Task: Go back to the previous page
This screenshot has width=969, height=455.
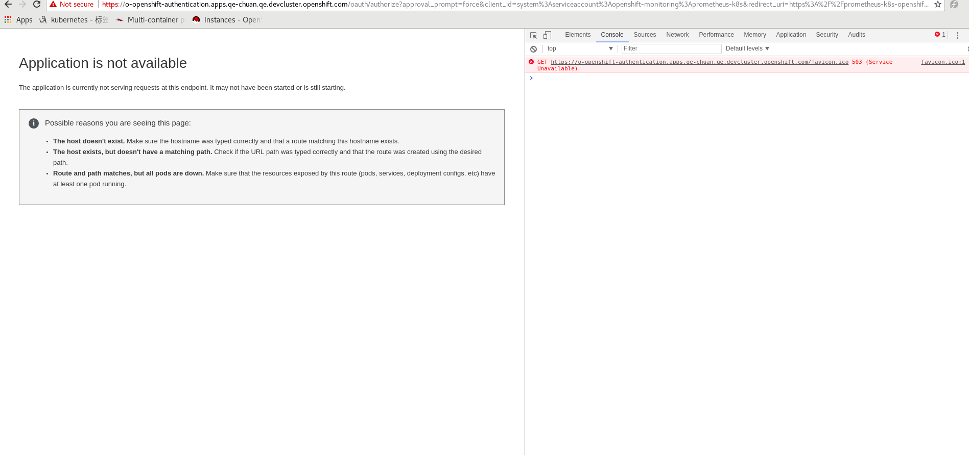Action: pyautogui.click(x=8, y=4)
